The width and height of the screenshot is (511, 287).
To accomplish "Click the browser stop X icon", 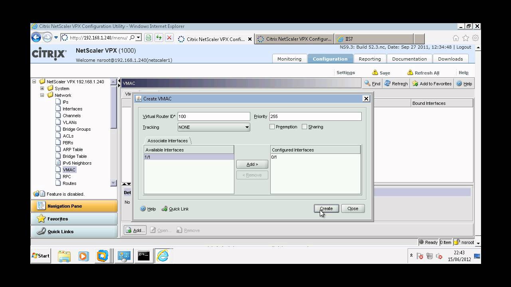I will (x=169, y=38).
